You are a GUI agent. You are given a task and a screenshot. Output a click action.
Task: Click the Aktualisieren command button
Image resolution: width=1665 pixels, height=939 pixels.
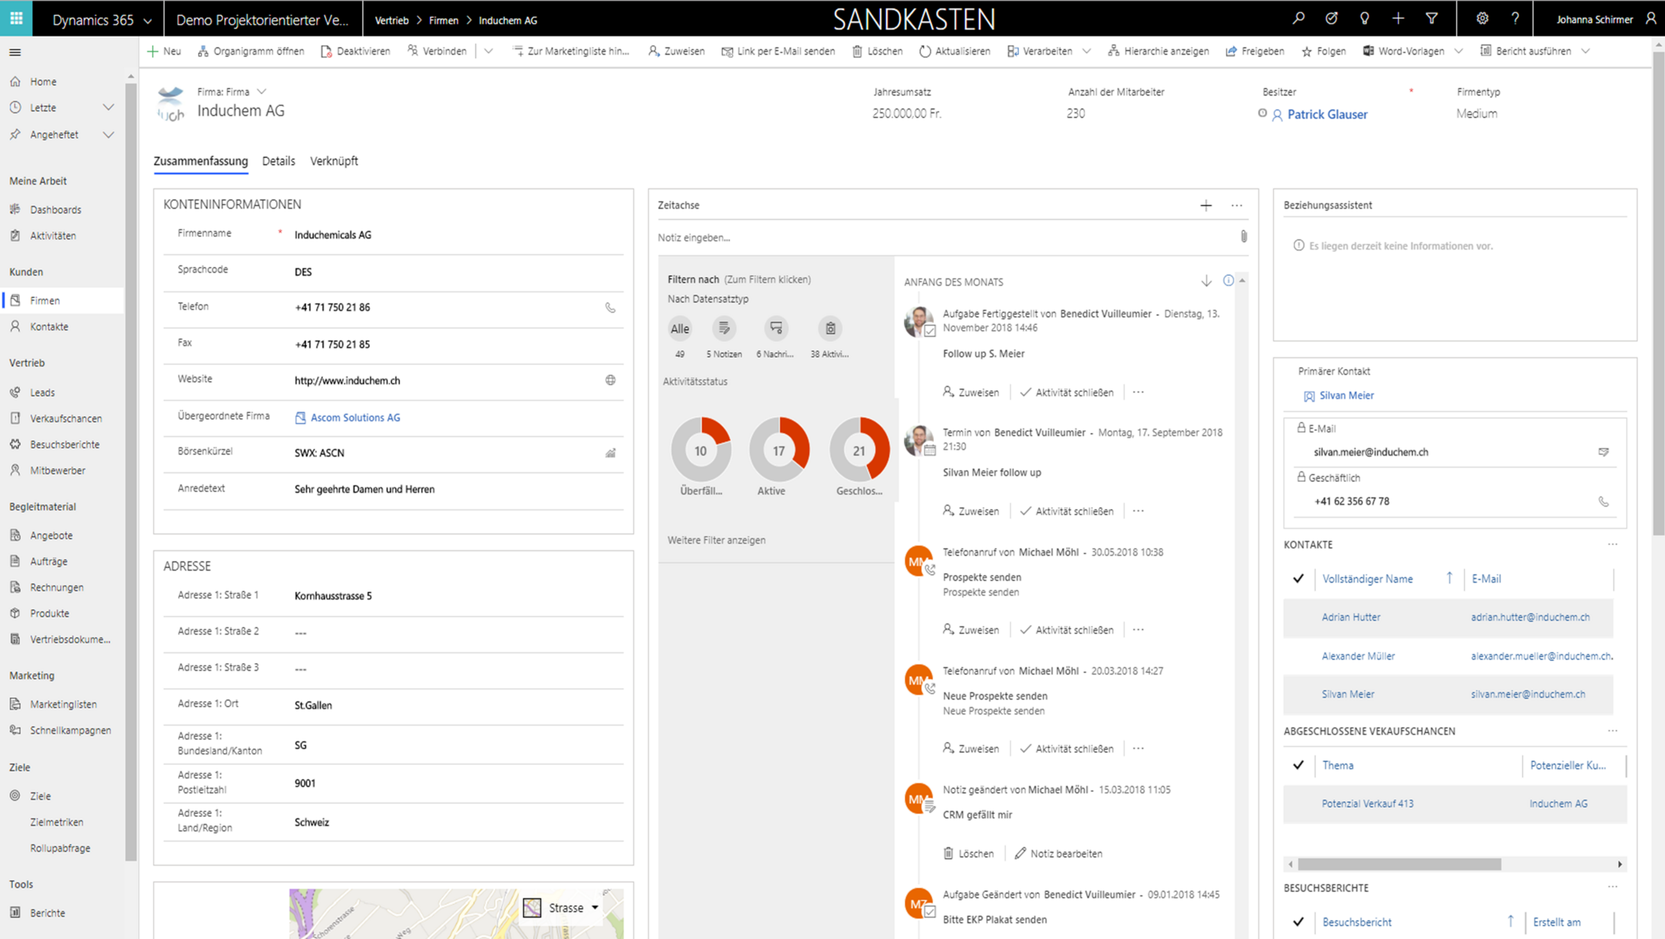[954, 51]
